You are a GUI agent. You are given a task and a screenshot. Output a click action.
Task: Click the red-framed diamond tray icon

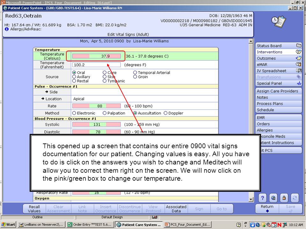(274, 225)
